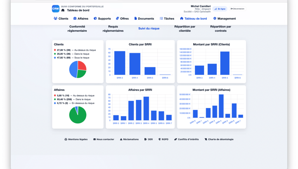The image size is (298, 169).
Task: Click the Management gear icon
Action: pos(215,19)
